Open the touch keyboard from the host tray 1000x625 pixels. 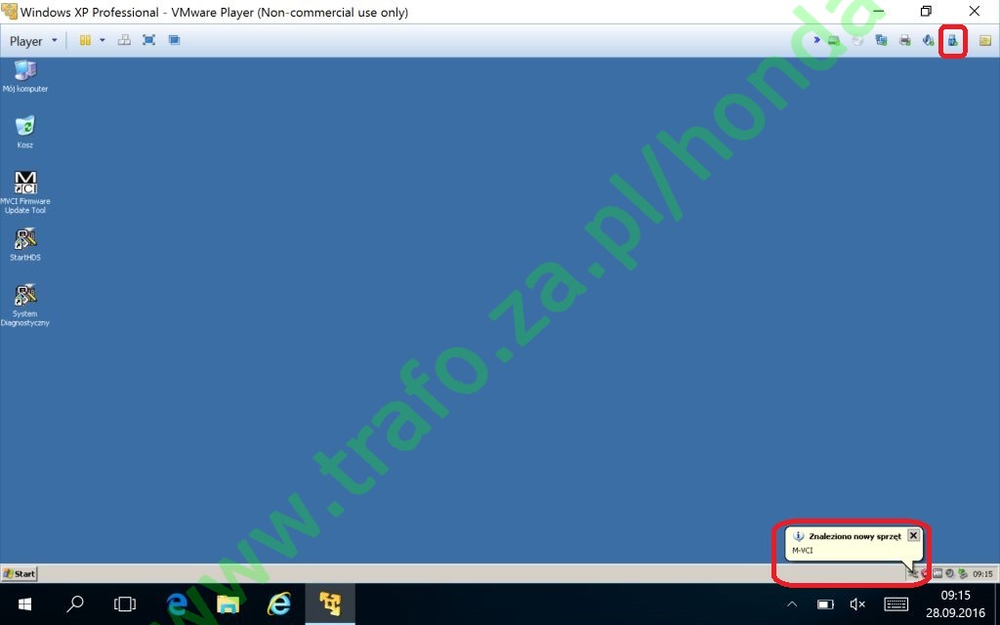click(896, 604)
